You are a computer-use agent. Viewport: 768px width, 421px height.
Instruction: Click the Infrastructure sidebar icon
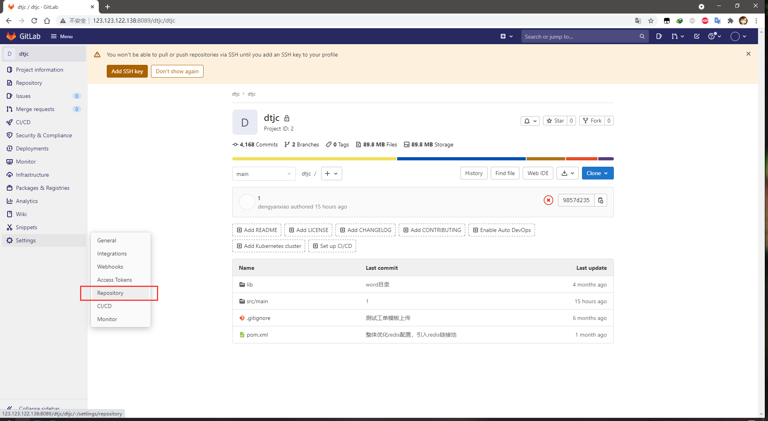coord(10,175)
